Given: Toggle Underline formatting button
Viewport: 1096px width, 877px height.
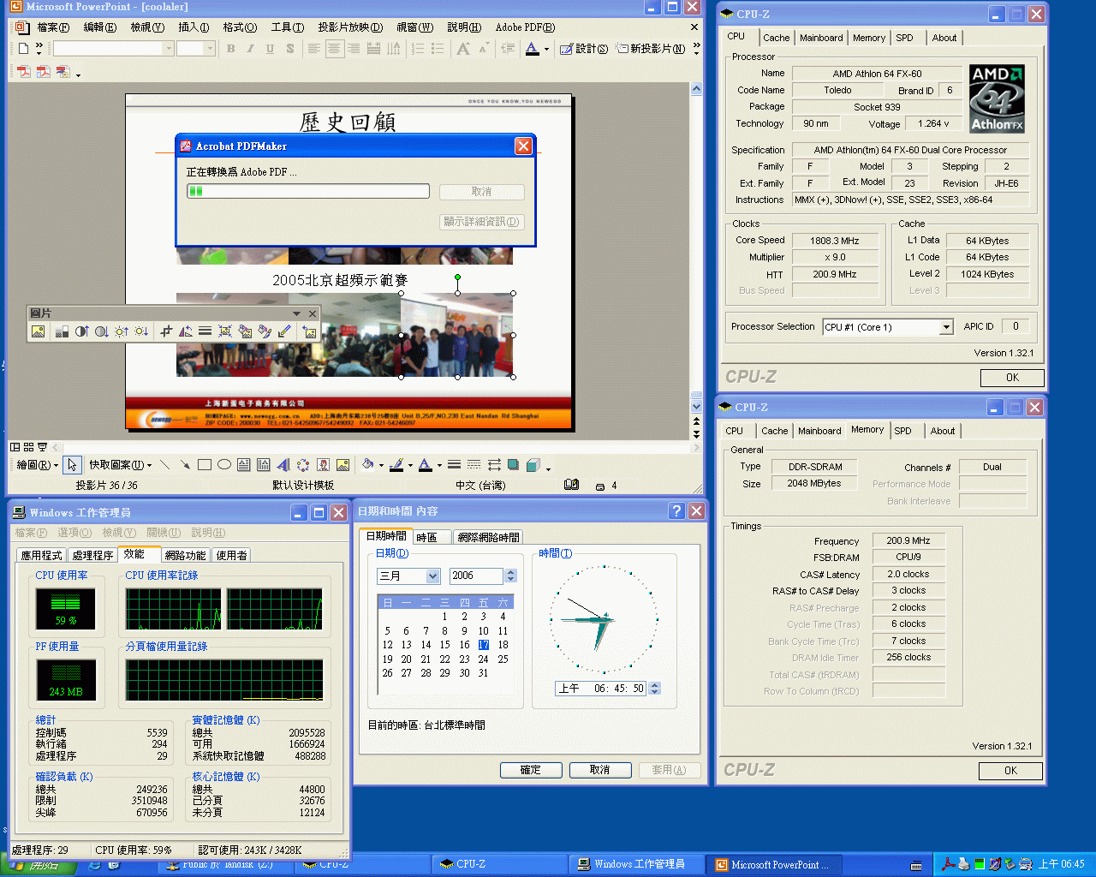Looking at the screenshot, I should [270, 49].
